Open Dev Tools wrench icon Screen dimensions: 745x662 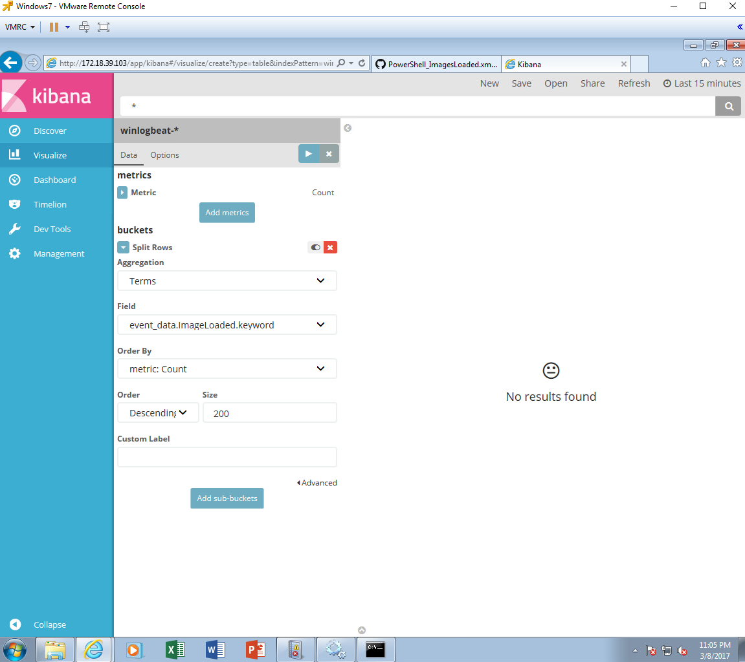pyautogui.click(x=15, y=229)
